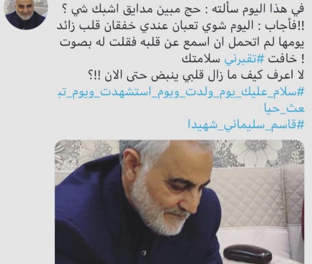Click the dark glasses case in the photo
312x264 pixels.
pos(247,254)
